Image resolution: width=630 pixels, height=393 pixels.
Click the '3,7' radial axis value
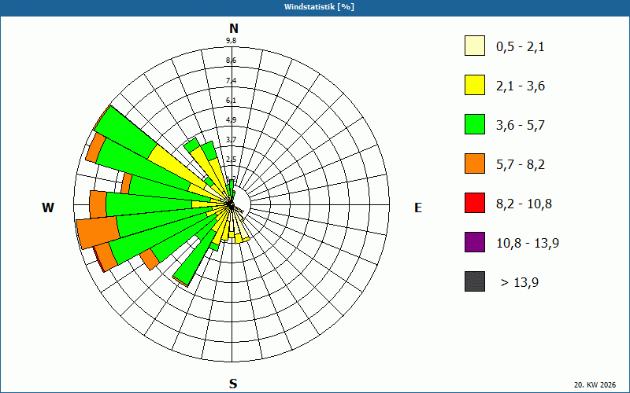click(x=231, y=140)
